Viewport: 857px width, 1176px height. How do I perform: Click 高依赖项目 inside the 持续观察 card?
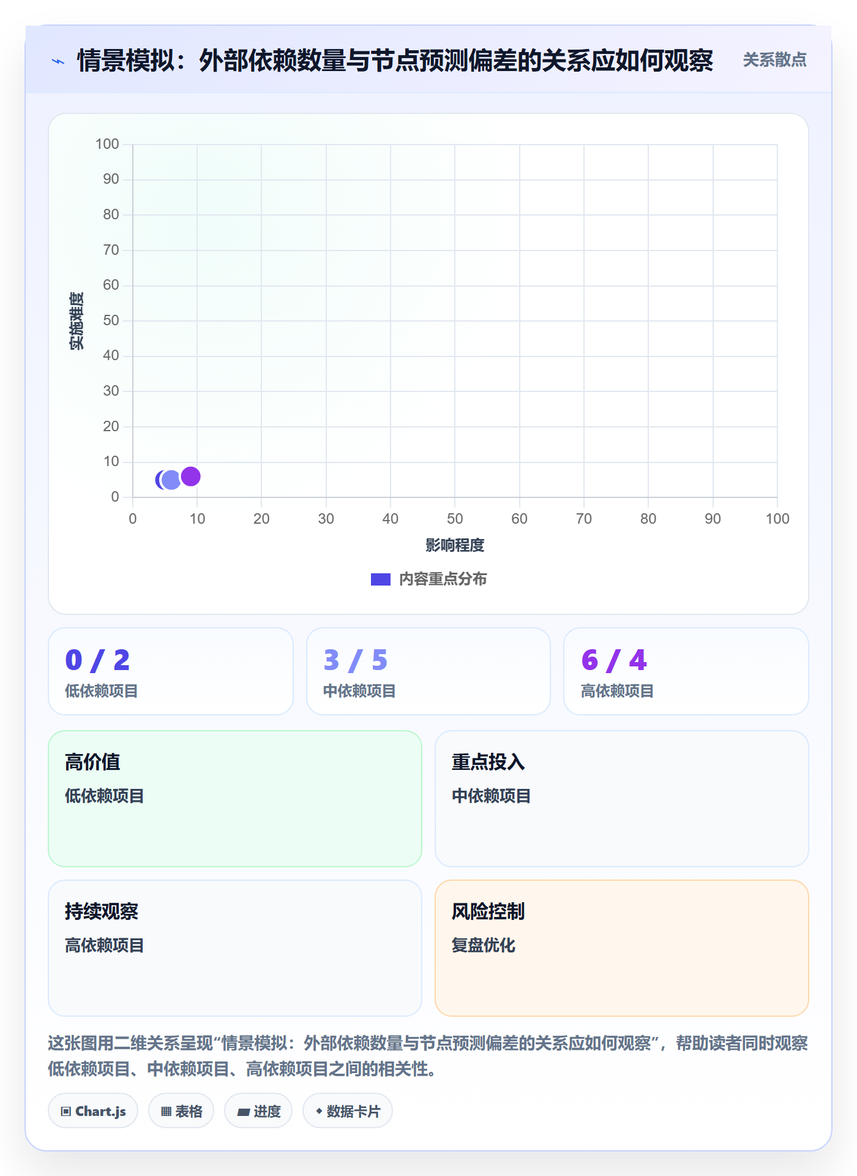105,945
